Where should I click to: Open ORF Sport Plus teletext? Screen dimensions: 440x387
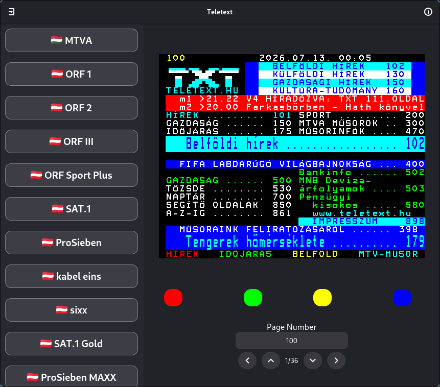point(72,175)
